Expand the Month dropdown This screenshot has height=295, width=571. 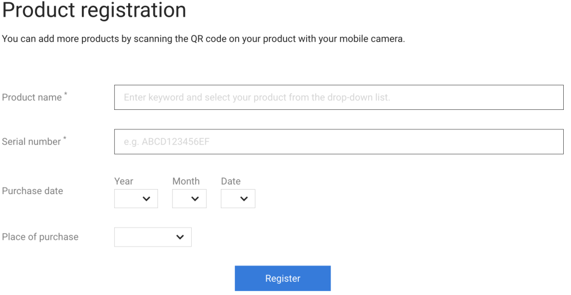coord(189,199)
